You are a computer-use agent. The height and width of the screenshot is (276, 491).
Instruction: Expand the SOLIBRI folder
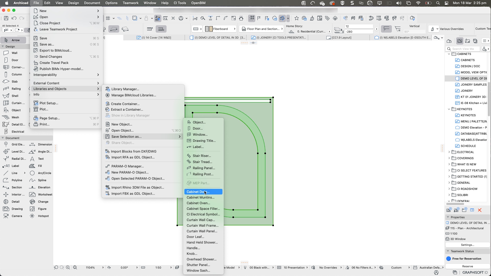click(449, 195)
